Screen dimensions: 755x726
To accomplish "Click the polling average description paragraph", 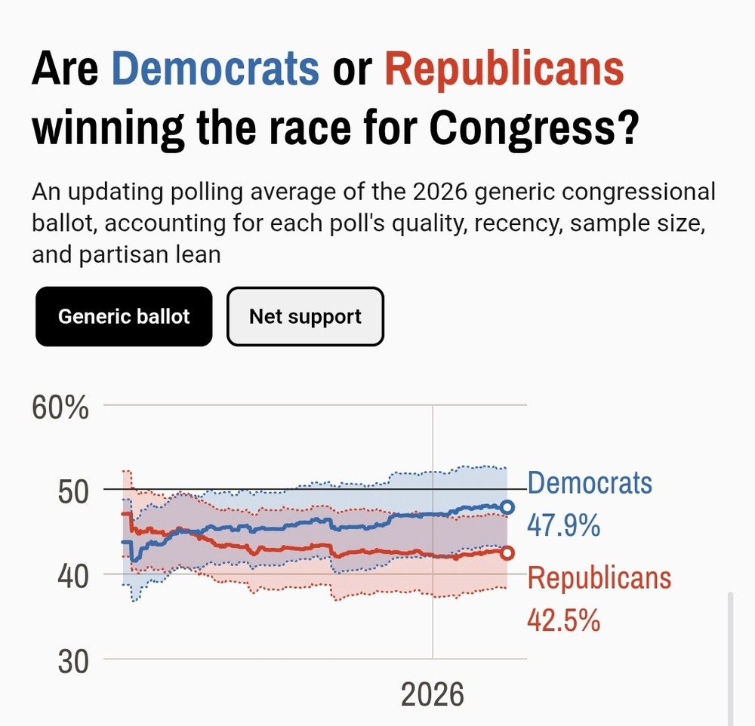I will (373, 223).
